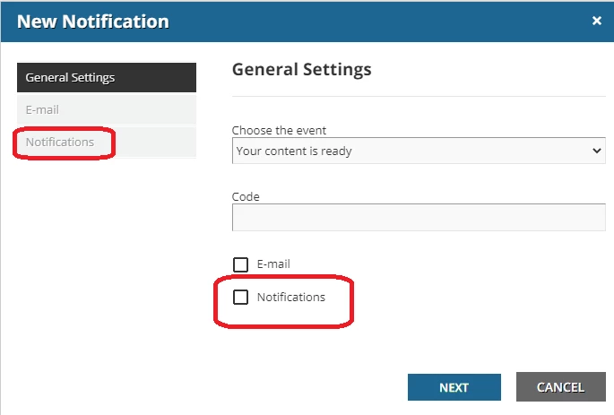Click the Notifications checkbox label text

tap(290, 298)
